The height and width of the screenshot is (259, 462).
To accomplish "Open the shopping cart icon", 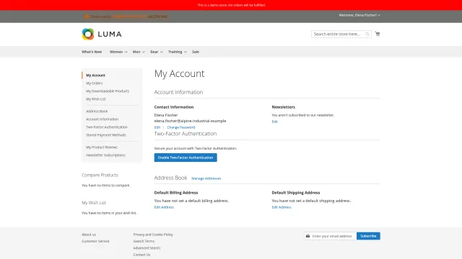I will pyautogui.click(x=378, y=34).
